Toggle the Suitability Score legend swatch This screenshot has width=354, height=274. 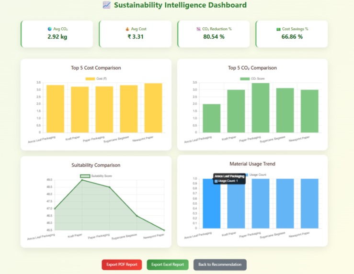85,176
